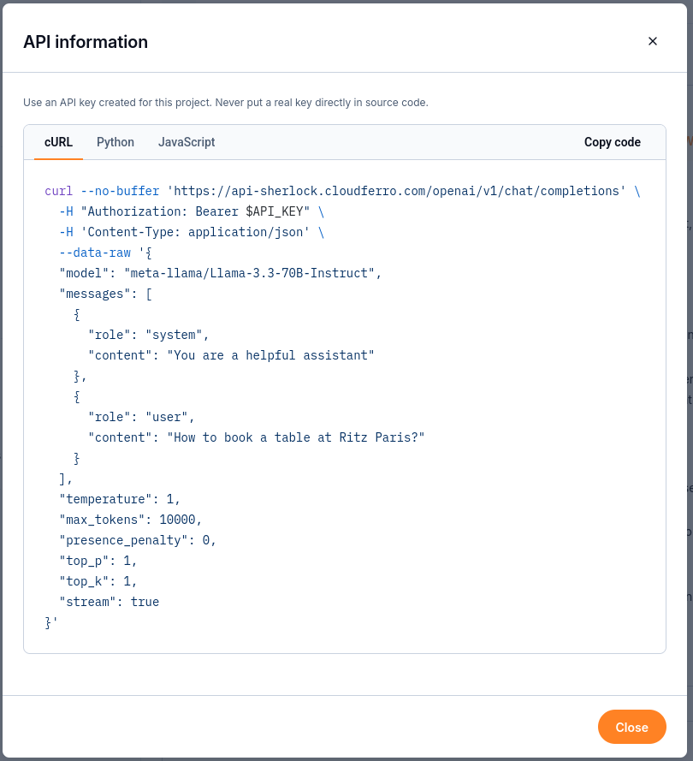Click the orange Close button
693x761 pixels.
(631, 727)
